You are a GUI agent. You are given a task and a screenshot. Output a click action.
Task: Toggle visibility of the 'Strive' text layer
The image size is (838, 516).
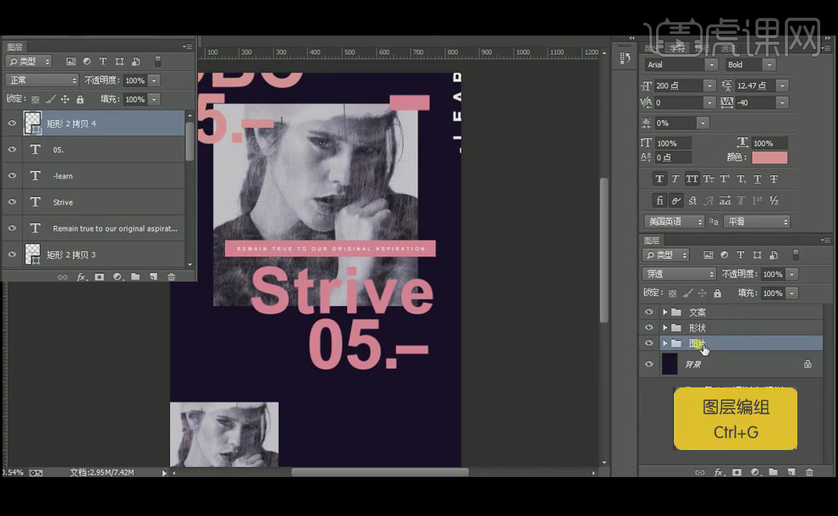(12, 202)
